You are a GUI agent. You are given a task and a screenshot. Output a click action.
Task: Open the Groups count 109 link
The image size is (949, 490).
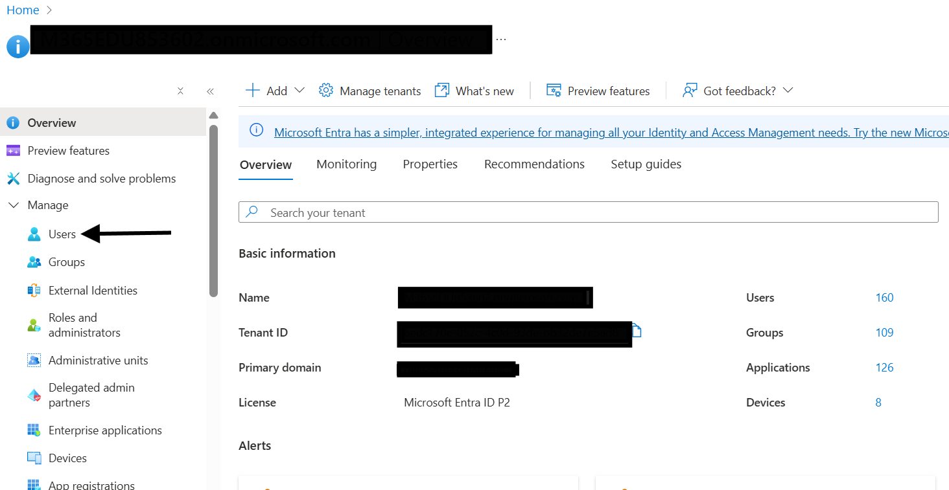point(884,333)
